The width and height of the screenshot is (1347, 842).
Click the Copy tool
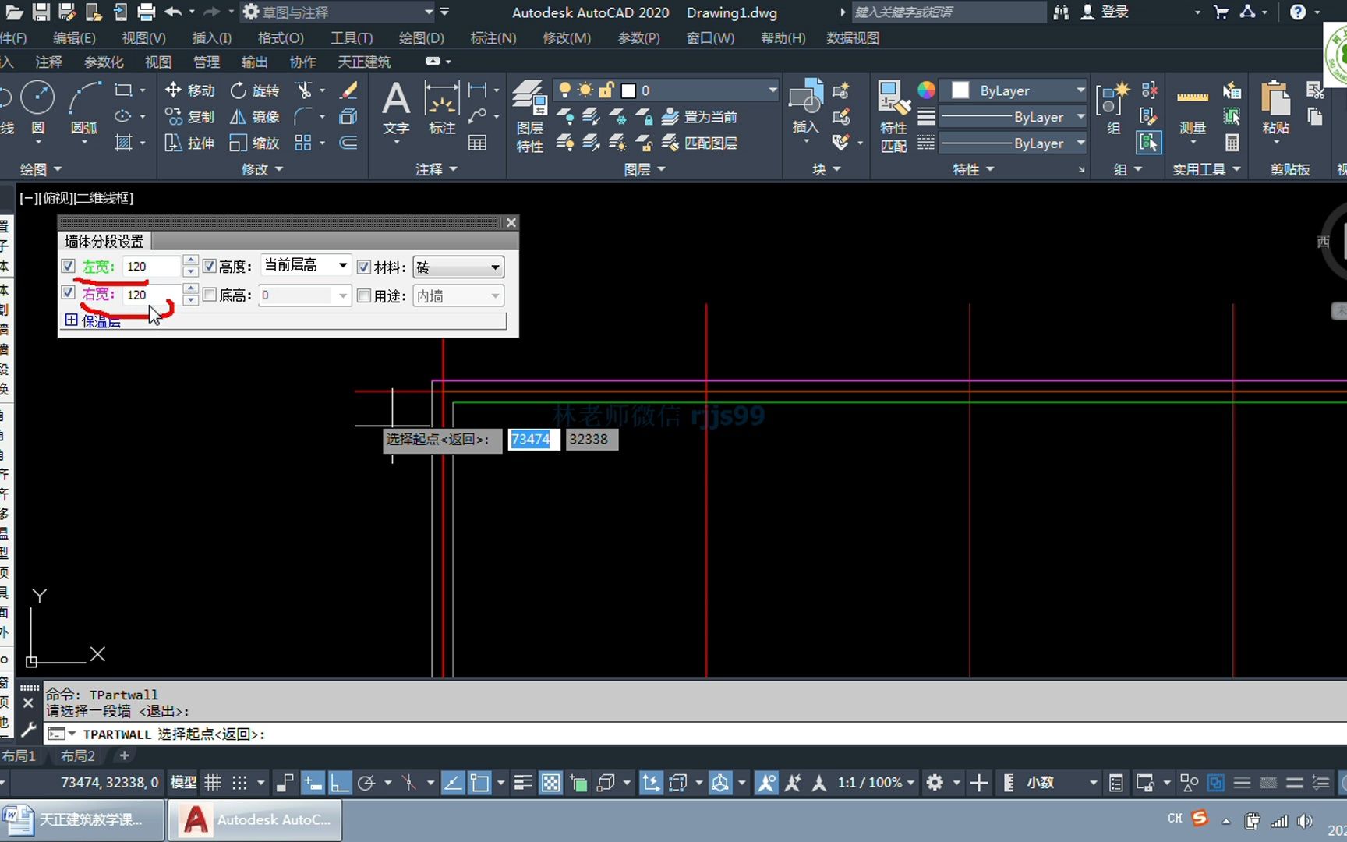(x=189, y=117)
